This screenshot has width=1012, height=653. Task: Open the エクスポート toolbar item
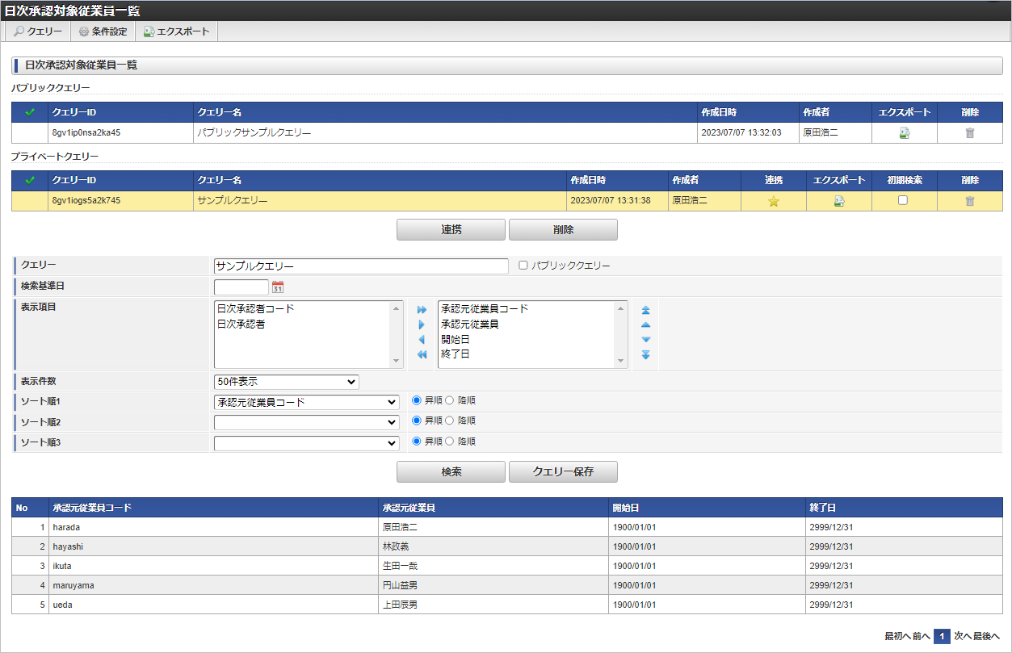coord(176,31)
